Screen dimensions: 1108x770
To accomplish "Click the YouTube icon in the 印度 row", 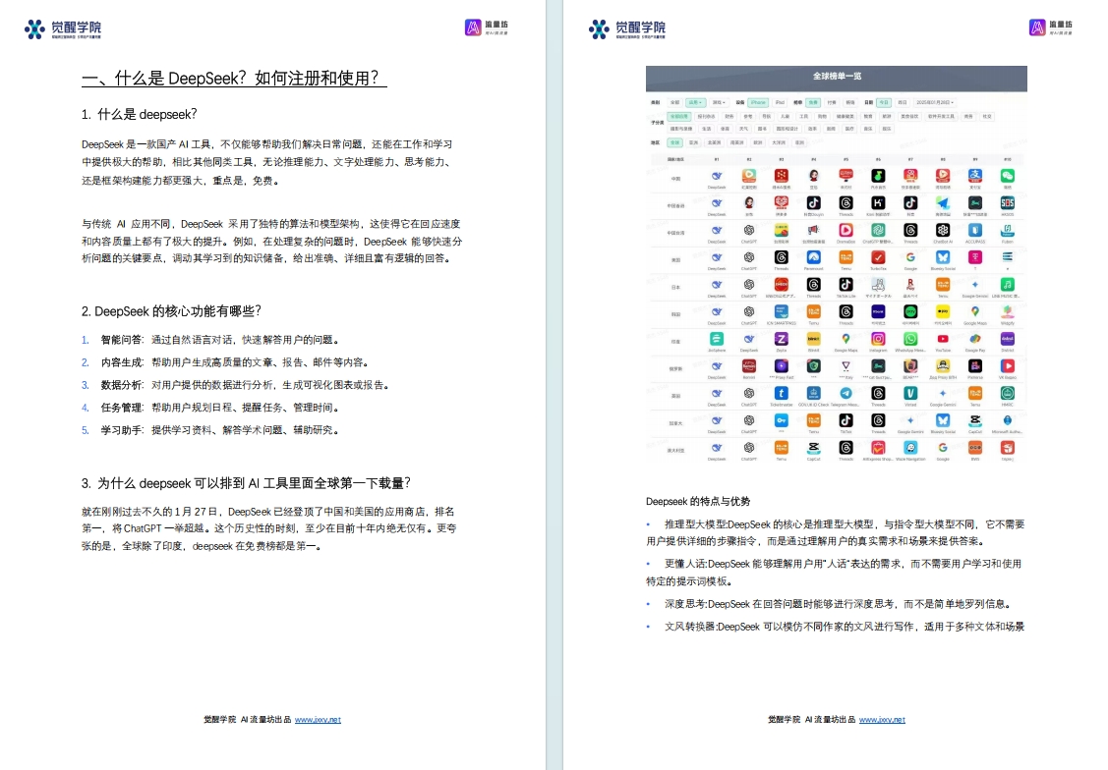I will tap(943, 339).
